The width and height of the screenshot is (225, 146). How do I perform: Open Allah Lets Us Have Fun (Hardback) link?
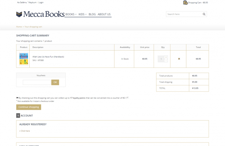(48, 57)
